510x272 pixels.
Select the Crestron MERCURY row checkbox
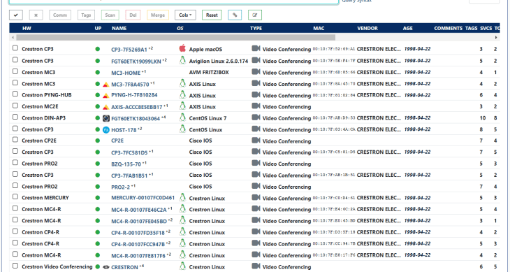(15, 197)
